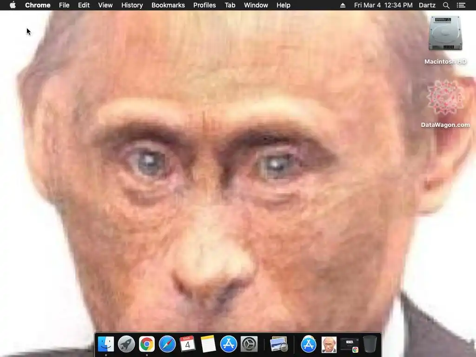
Task: Open System Preferences gear icon
Action: [x=249, y=344]
